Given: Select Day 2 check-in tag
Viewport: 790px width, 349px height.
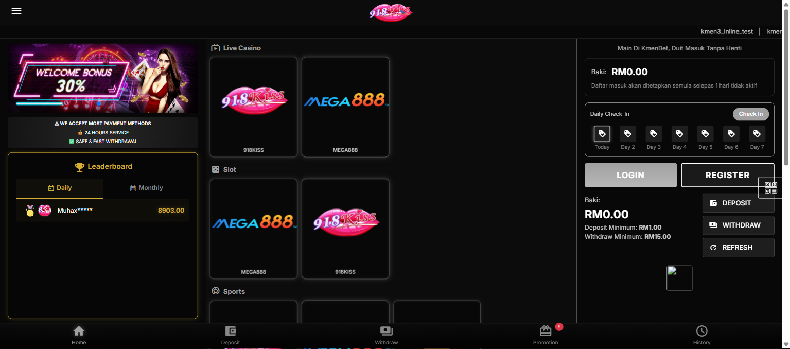Looking at the screenshot, I should coord(627,134).
